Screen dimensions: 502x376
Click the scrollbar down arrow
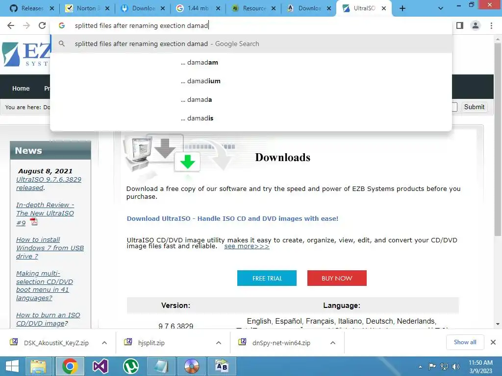point(498,324)
